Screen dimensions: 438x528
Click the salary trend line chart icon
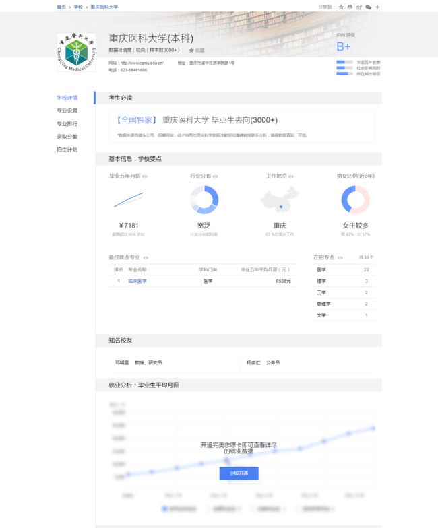(128, 199)
